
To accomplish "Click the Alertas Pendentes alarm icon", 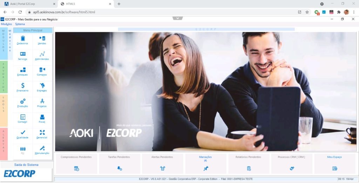I will click(x=163, y=169).
